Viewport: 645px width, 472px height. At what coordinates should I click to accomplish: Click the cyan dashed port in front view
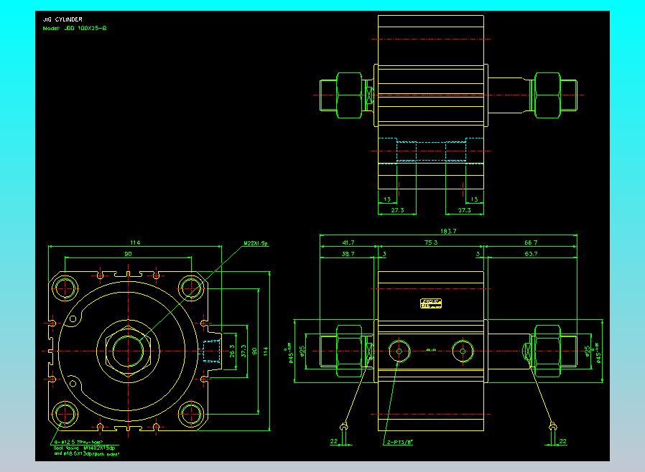pyautogui.click(x=211, y=351)
